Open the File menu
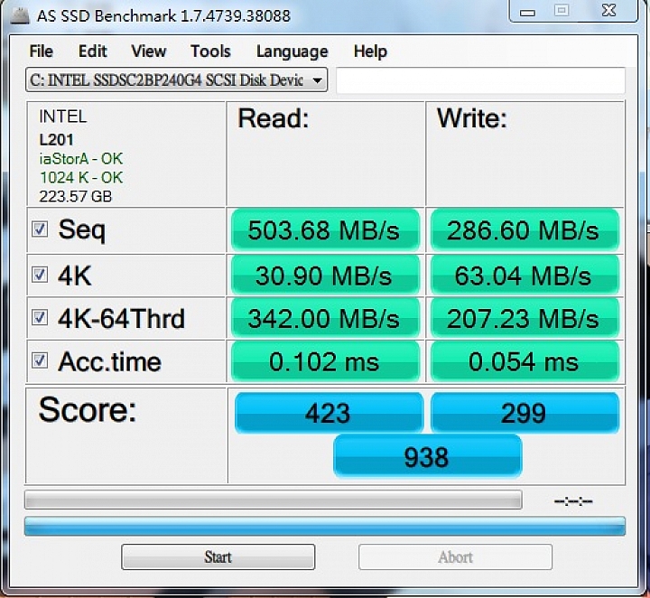 point(41,51)
